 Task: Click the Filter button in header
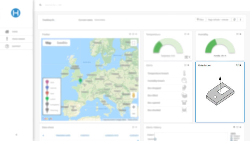[200, 19]
